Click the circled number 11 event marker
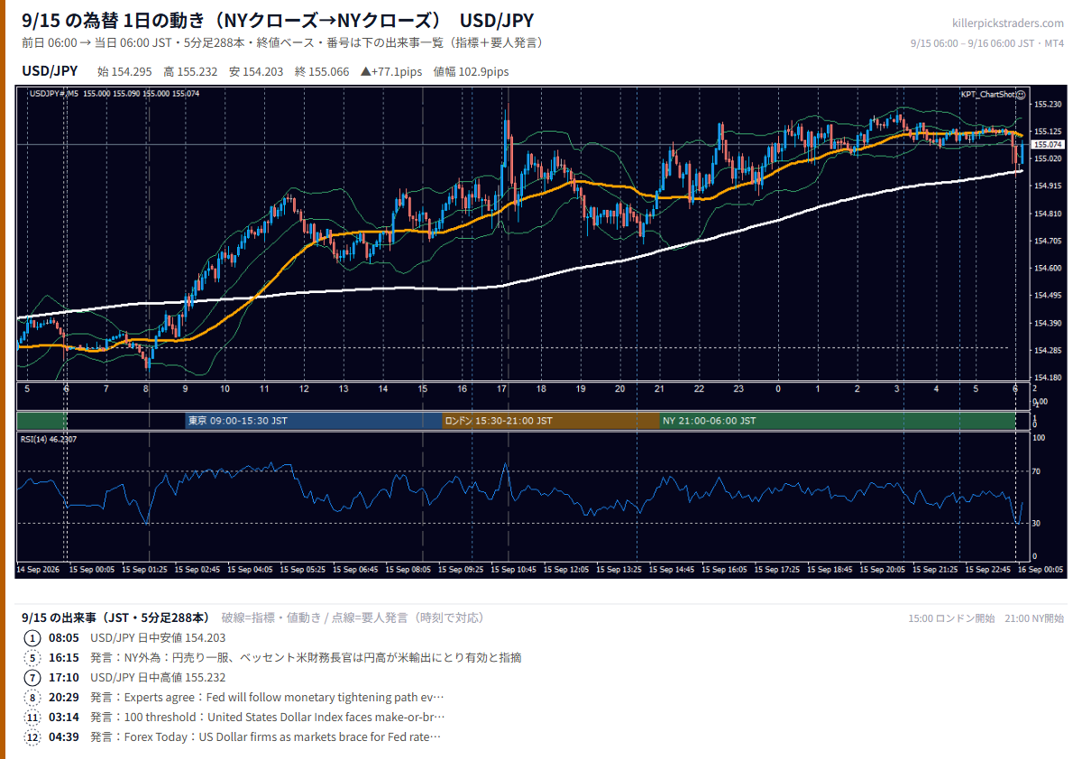This screenshot has width=1082, height=759. [32, 718]
